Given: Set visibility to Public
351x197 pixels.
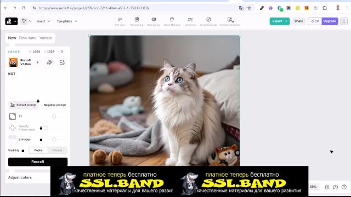Looking at the screenshot, I should 38,150.
